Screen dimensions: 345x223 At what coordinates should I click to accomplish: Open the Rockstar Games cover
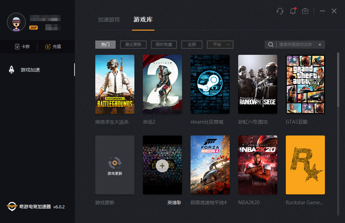306,165
